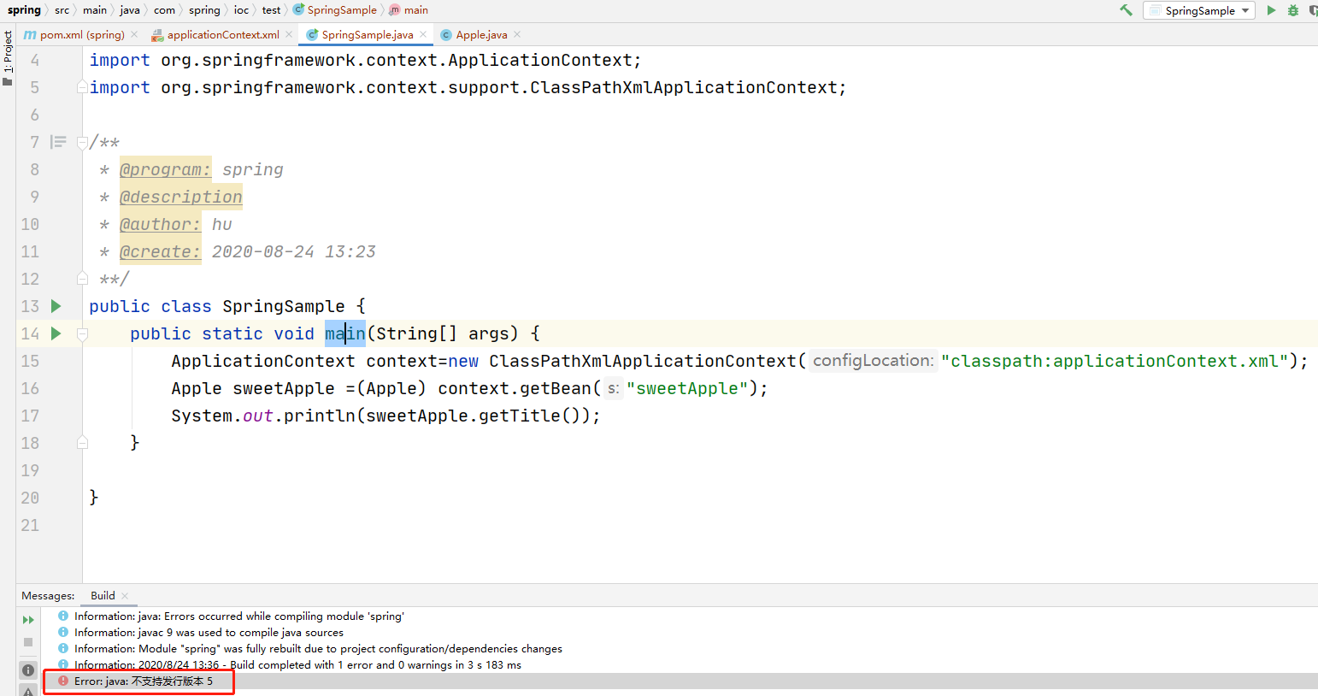The width and height of the screenshot is (1318, 696).
Task: Select message 'Module "spring" was fully rebuilt'
Action: 318,649
